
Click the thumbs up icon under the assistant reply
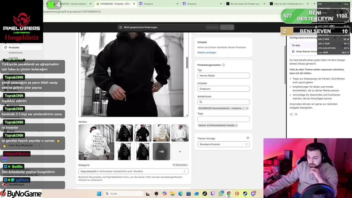click(x=291, y=114)
